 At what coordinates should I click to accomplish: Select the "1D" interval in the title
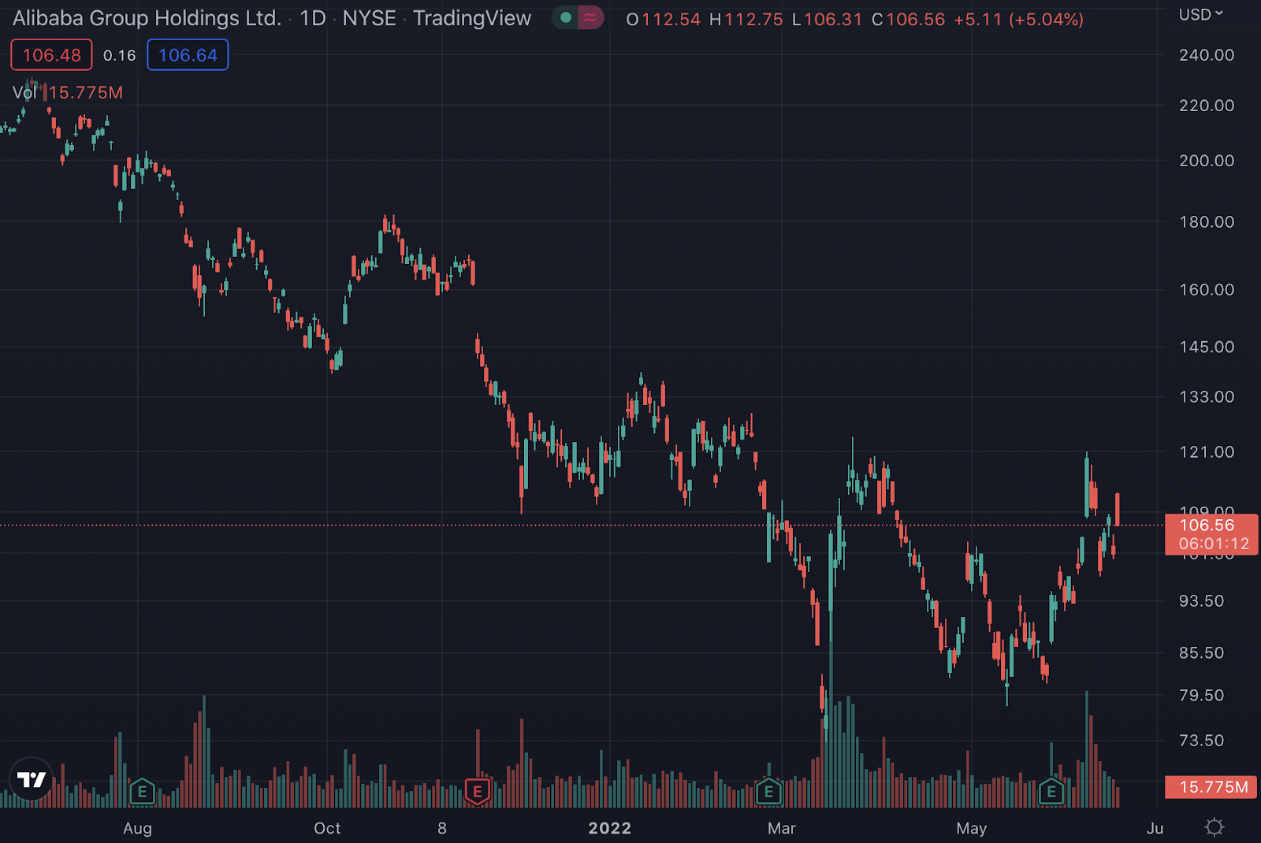coord(313,18)
